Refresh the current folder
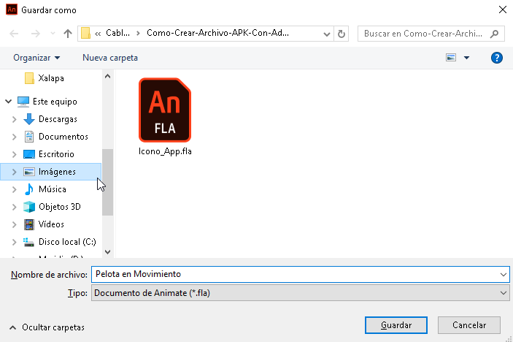 342,34
